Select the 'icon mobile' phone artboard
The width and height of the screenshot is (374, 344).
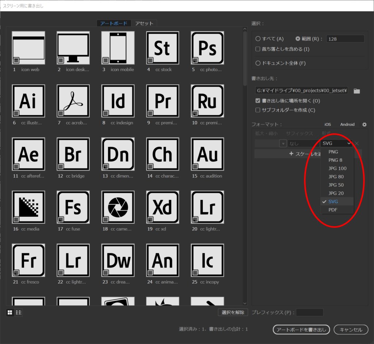tap(118, 48)
